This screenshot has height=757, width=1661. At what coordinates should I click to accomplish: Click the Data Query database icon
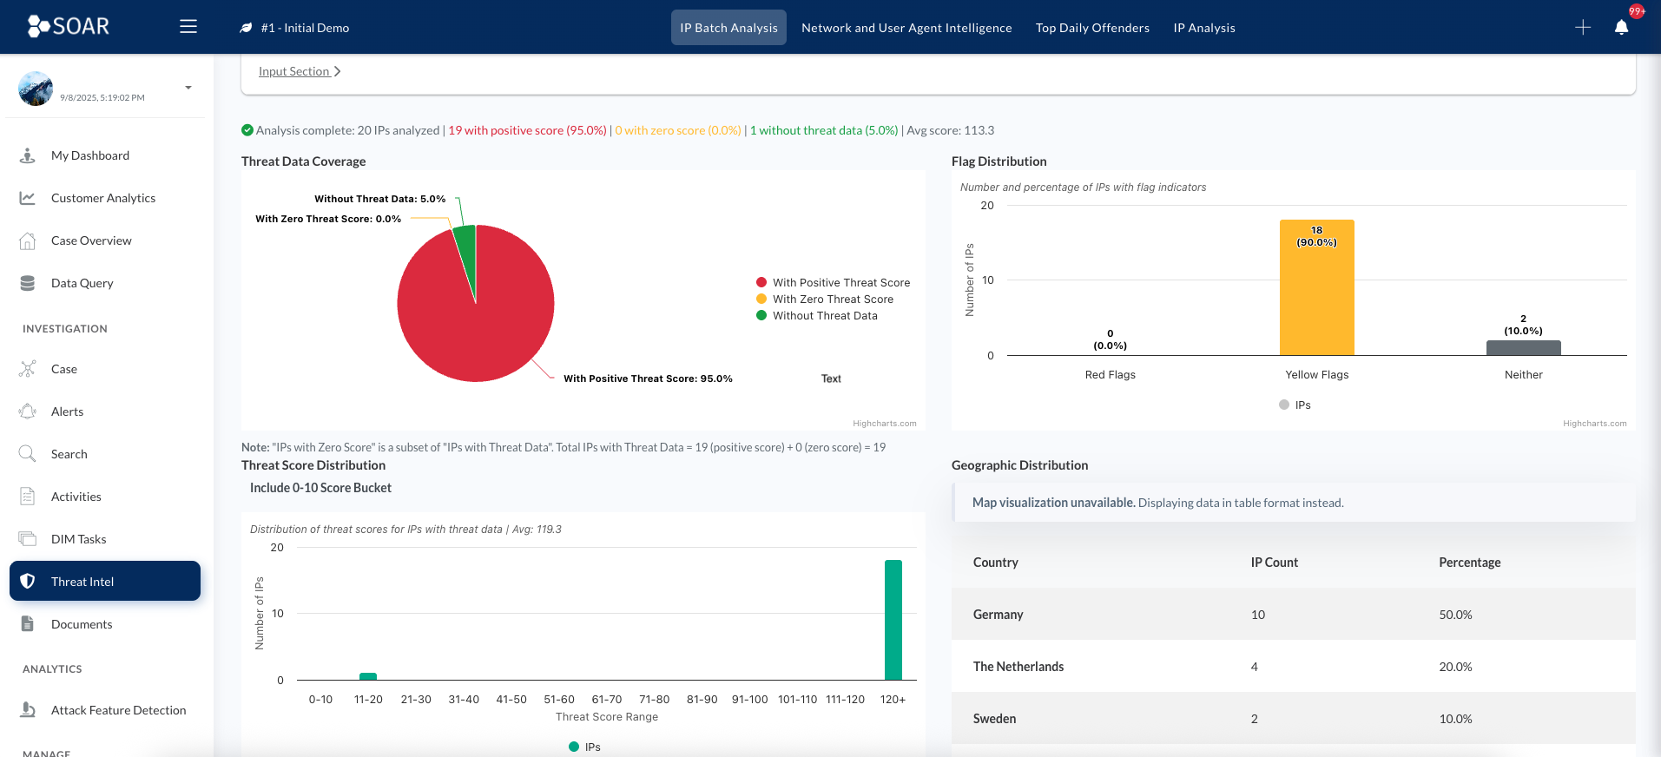tap(28, 283)
